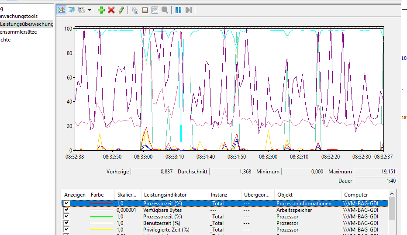The height and width of the screenshot is (235, 407).
Task: Click the 08:33:00 time axis label
Action: coord(143,156)
